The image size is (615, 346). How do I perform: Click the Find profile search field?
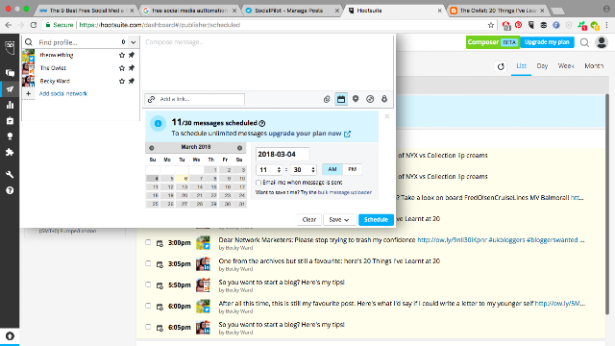tap(79, 42)
